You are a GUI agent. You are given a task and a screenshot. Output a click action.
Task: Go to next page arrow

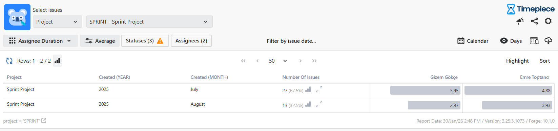click(x=300, y=61)
